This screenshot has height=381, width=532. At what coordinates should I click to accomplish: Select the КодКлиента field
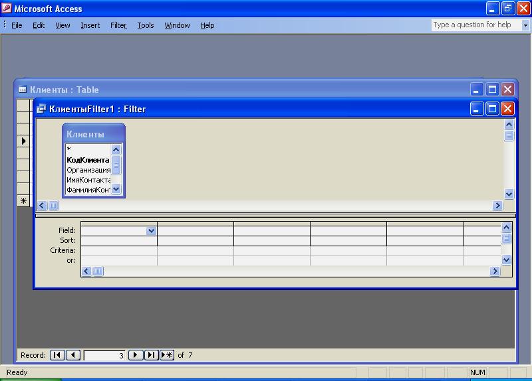coord(88,160)
